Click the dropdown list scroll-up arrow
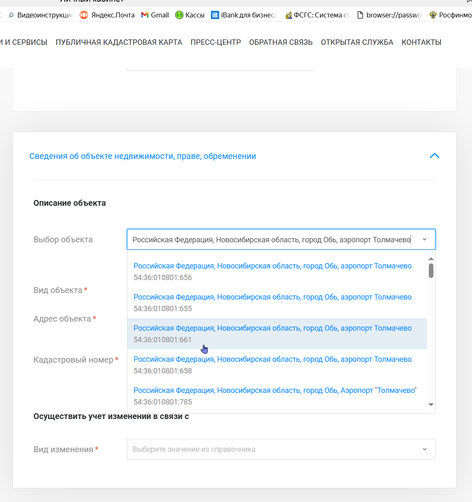 pos(431,259)
